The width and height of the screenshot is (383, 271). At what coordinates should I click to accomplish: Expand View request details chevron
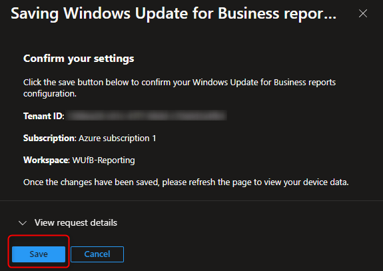[23, 223]
